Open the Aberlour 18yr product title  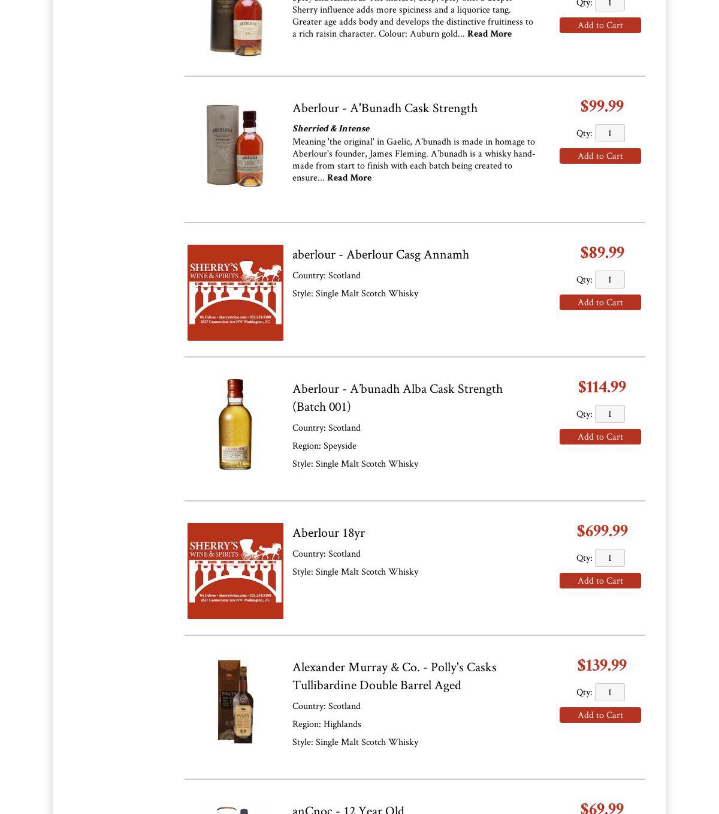tap(328, 533)
